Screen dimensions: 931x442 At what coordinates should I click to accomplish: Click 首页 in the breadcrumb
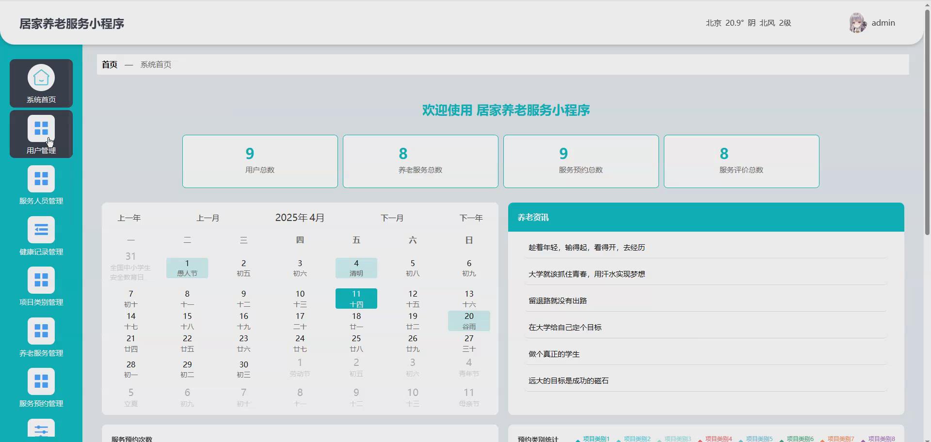[x=109, y=64]
